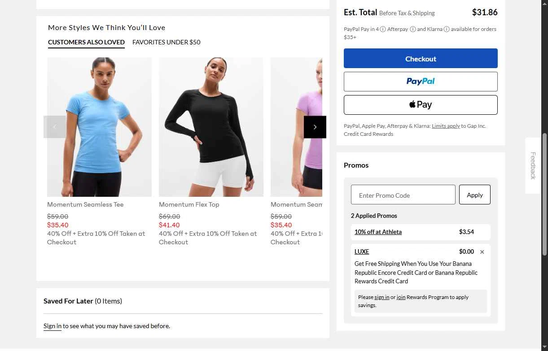
Task: Click the page vertical scrollbar thumb
Action: click(545, 195)
